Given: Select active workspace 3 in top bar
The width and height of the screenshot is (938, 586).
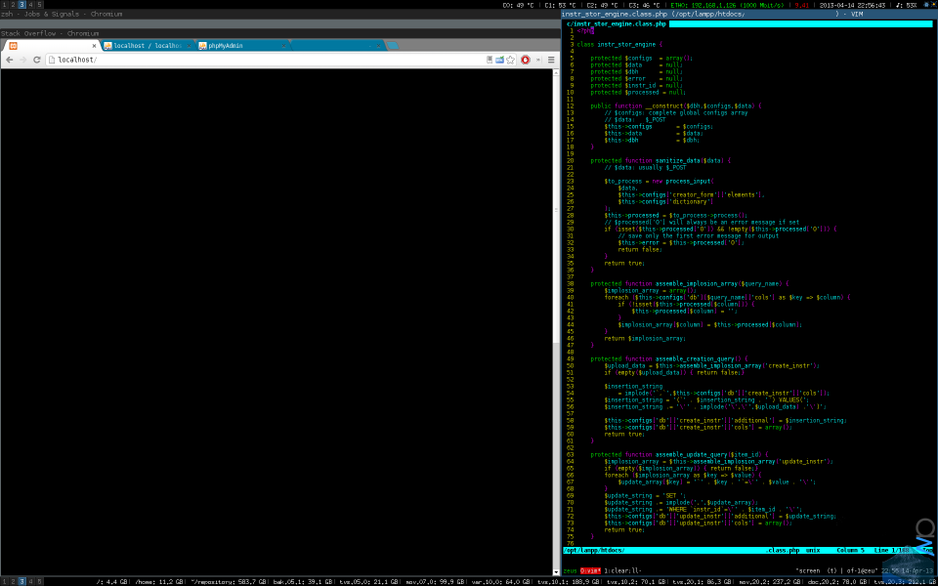Looking at the screenshot, I should pos(22,4).
